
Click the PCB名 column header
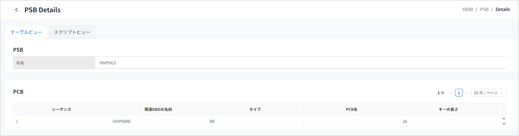352,110
